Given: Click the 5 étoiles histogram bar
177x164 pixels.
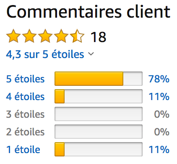Looking at the screenshot, I should click(99, 79).
